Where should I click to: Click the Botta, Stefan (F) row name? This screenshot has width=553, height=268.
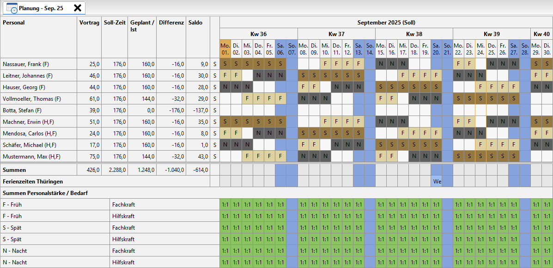(22, 110)
